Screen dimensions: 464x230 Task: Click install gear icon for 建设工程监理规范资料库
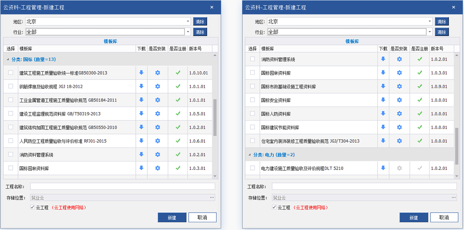pos(158,114)
